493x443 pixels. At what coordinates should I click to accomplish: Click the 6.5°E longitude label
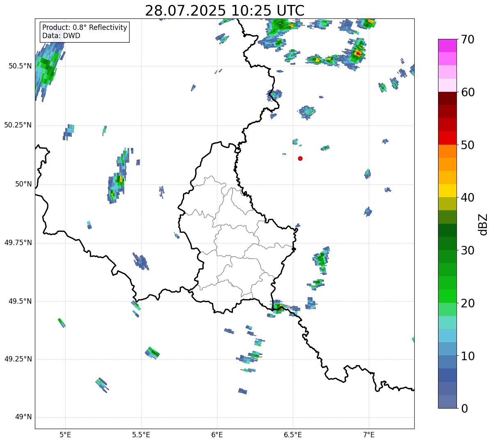(293, 434)
